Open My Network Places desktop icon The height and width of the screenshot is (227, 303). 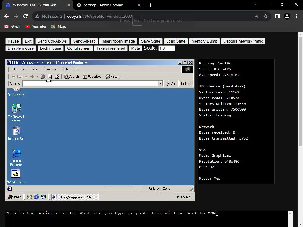tap(16, 113)
